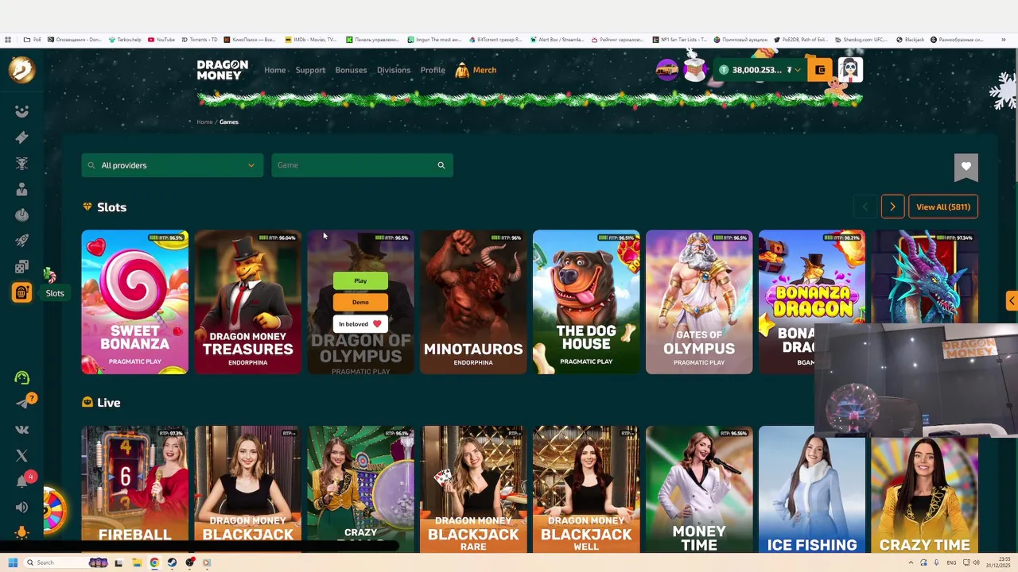
Task: Open the user avatar in header
Action: coord(849,70)
